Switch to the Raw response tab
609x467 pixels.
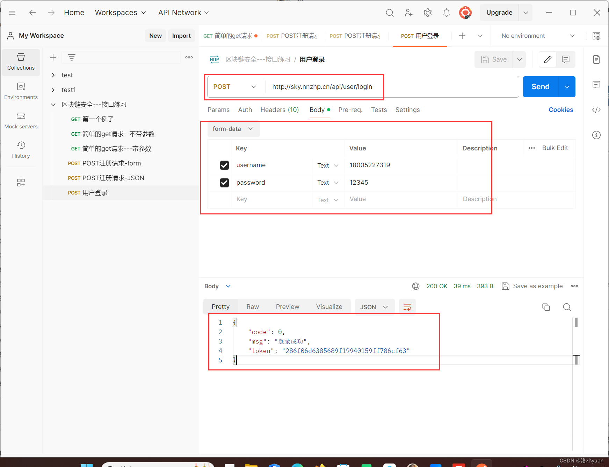coord(253,307)
